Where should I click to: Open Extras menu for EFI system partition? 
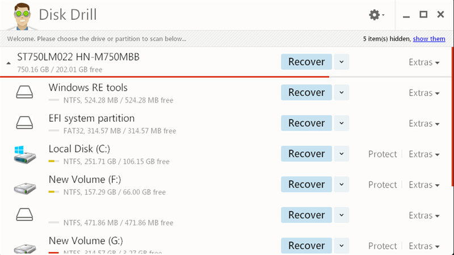[424, 124]
